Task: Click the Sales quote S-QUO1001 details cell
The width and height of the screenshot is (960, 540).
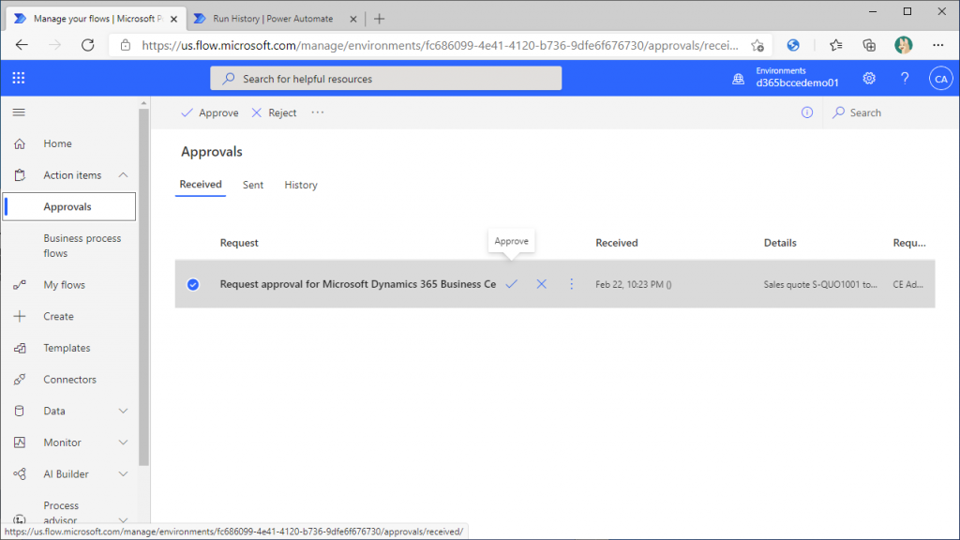Action: (x=819, y=284)
